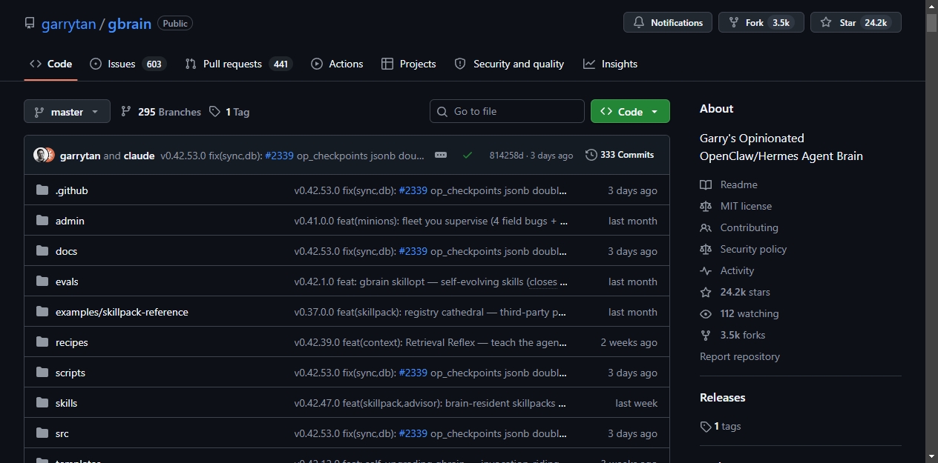Click the folder icon of scripts
The width and height of the screenshot is (938, 463).
(x=42, y=373)
